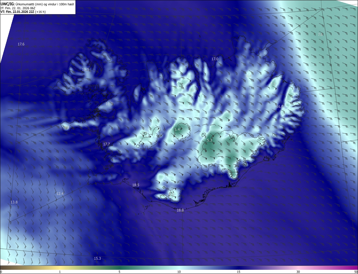Select the 17.7 value label
Viewport: 358px width, 274px height.
coord(107,144)
